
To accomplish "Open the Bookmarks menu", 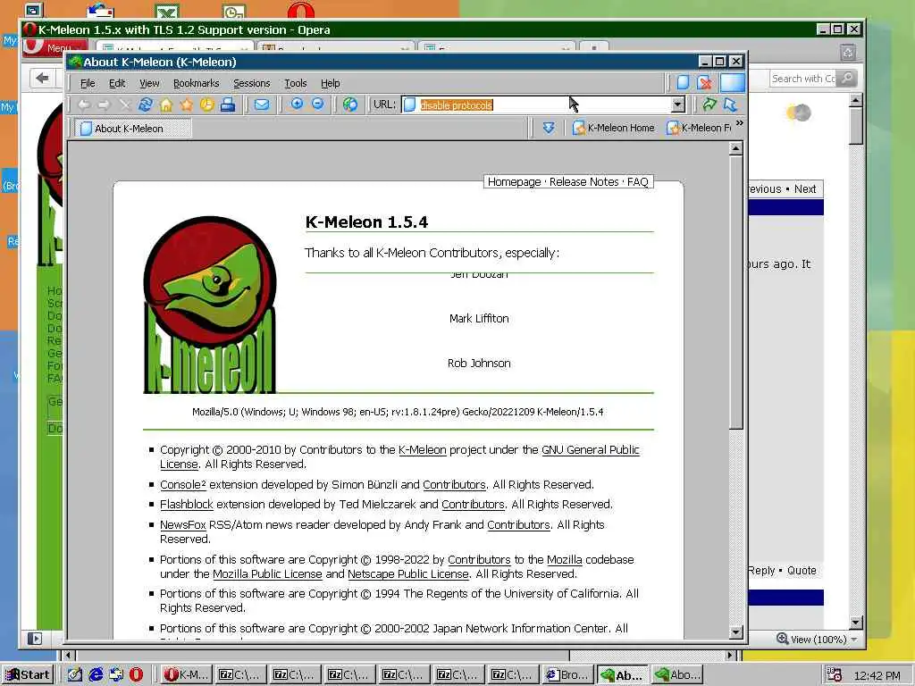I will [x=196, y=83].
